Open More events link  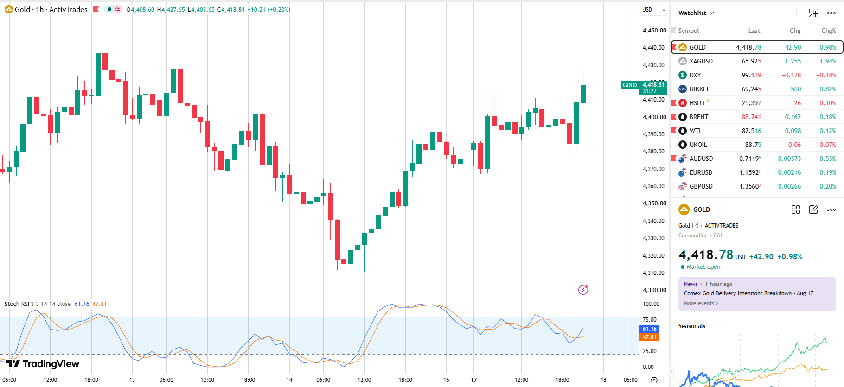click(701, 303)
